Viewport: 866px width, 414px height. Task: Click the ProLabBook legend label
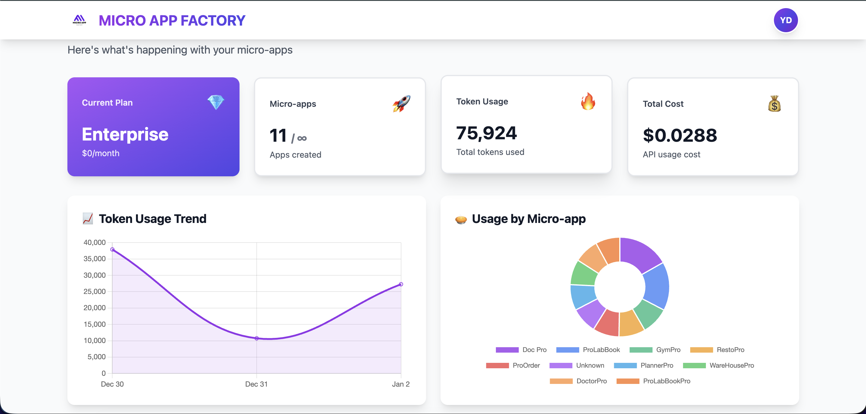pyautogui.click(x=602, y=350)
